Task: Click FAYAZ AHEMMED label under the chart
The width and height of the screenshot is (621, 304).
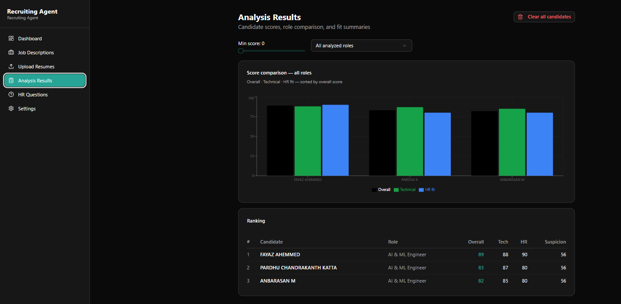Action: (x=307, y=180)
